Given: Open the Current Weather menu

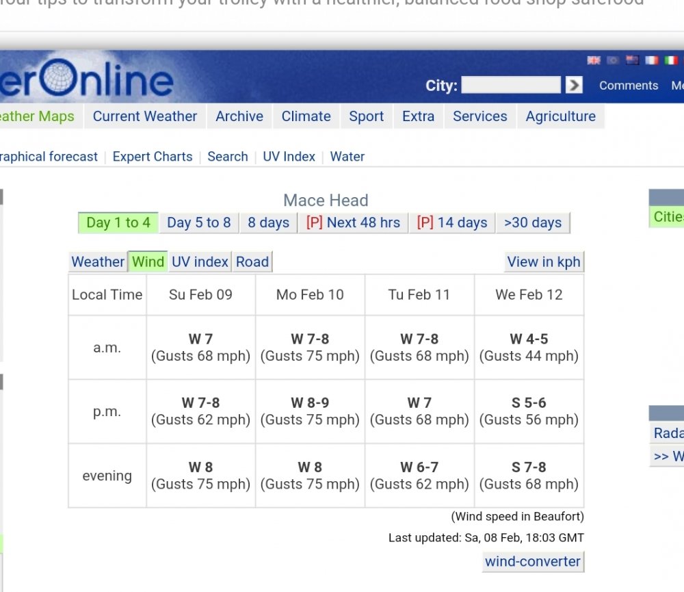Looking at the screenshot, I should coord(145,116).
